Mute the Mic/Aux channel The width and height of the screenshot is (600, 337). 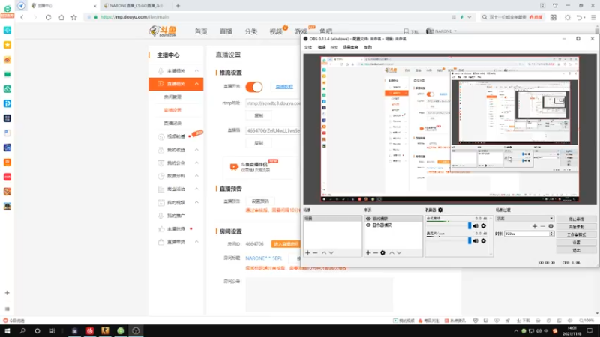tap(475, 240)
